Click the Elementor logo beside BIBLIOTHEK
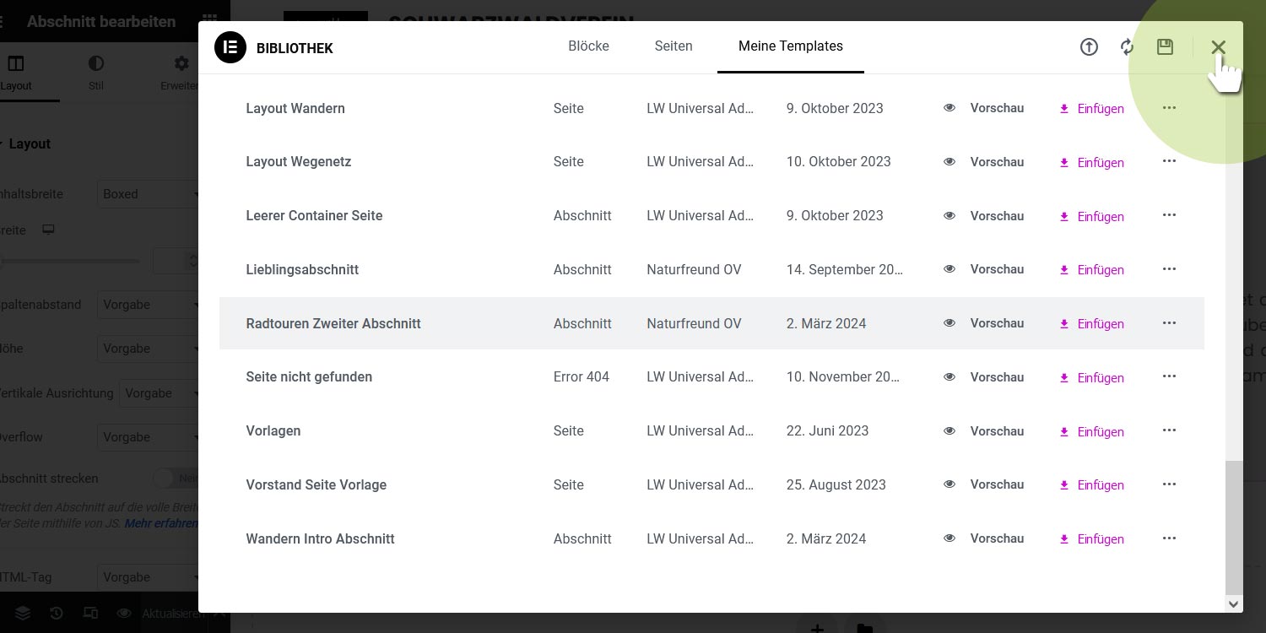The width and height of the screenshot is (1266, 633). tap(230, 47)
